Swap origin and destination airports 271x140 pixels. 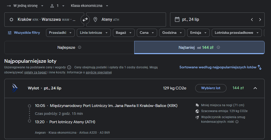[85, 20]
